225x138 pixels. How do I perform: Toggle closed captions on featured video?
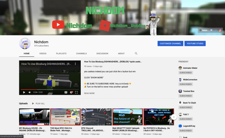point(66,92)
